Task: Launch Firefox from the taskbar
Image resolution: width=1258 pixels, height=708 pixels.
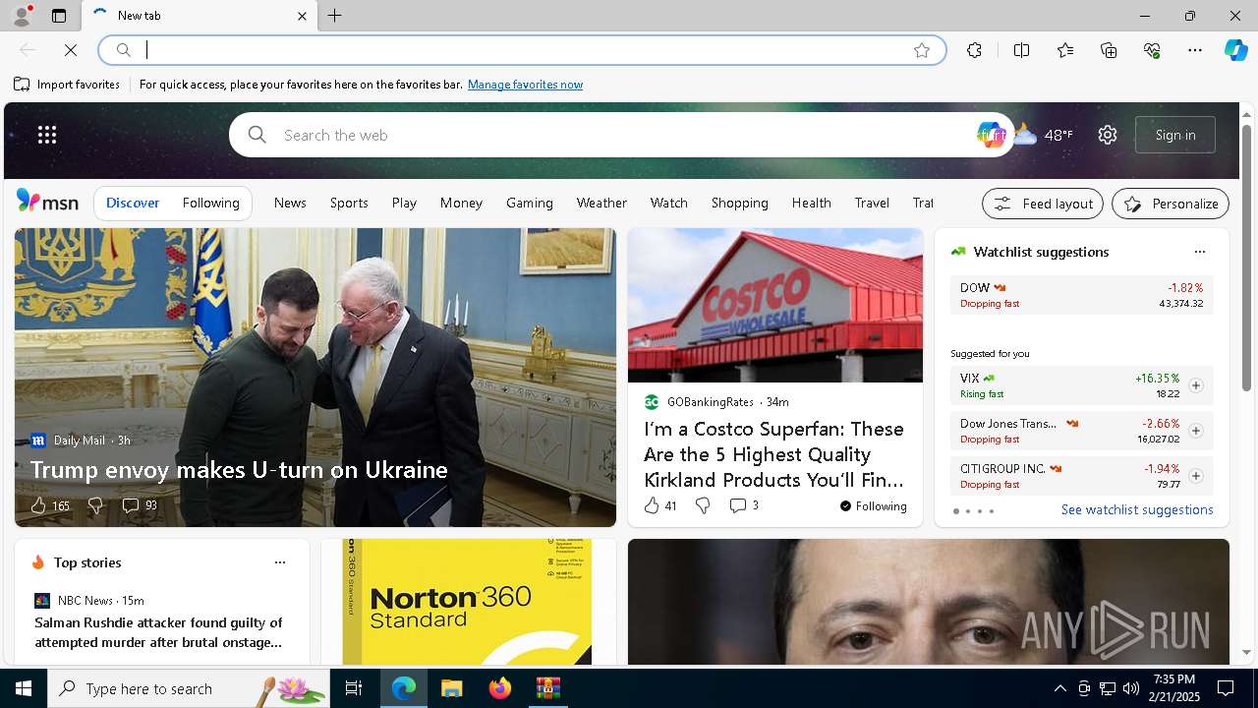Action: (500, 688)
